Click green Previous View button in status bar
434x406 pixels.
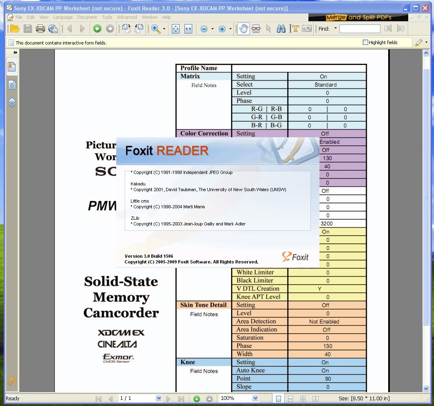(197, 399)
